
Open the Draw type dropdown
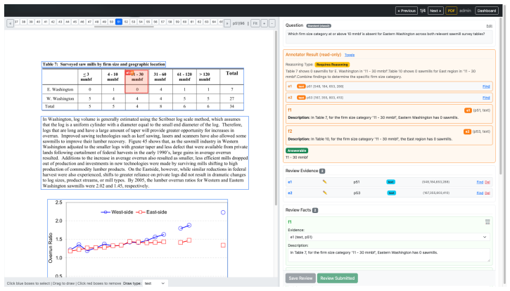click(155, 283)
